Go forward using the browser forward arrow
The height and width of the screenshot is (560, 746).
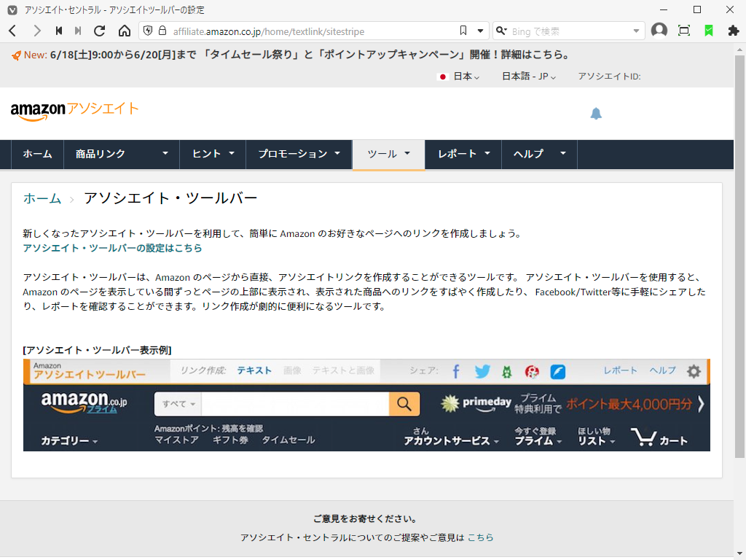click(36, 31)
